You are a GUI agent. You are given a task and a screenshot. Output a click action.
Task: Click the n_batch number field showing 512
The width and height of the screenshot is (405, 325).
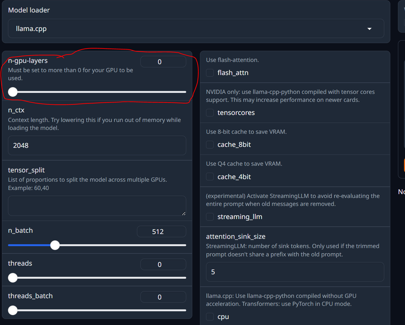click(162, 231)
